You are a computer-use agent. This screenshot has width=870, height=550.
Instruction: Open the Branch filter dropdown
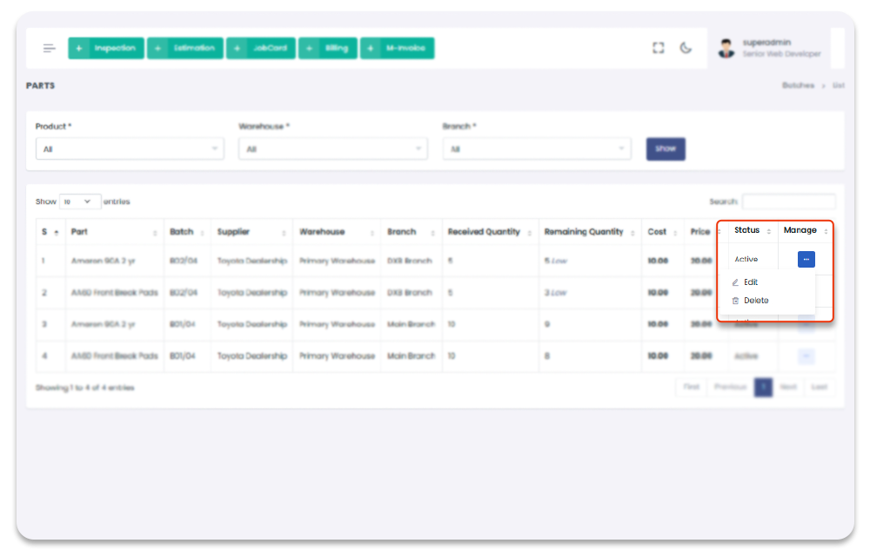pyautogui.click(x=537, y=149)
